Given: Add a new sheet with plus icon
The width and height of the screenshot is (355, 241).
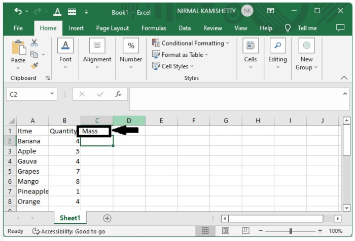Looking at the screenshot, I should (x=107, y=218).
